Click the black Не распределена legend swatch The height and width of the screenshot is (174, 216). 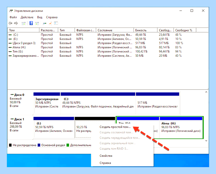pyautogui.click(x=10, y=145)
